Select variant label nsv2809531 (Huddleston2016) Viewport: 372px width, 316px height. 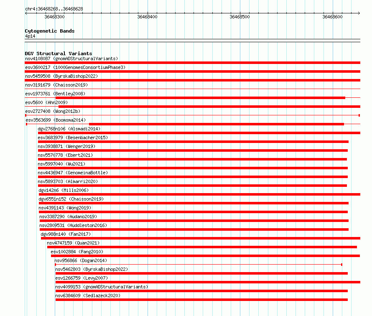[x=73, y=225]
